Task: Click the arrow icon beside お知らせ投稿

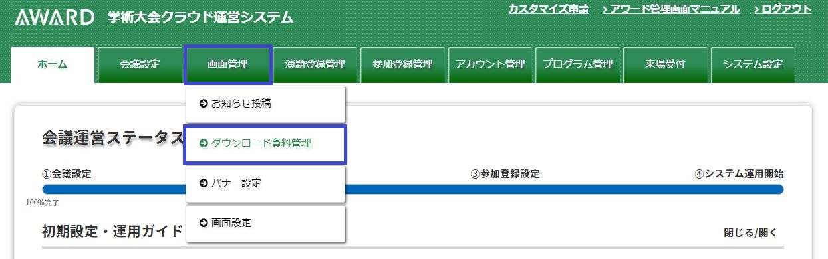Action: coord(204,104)
